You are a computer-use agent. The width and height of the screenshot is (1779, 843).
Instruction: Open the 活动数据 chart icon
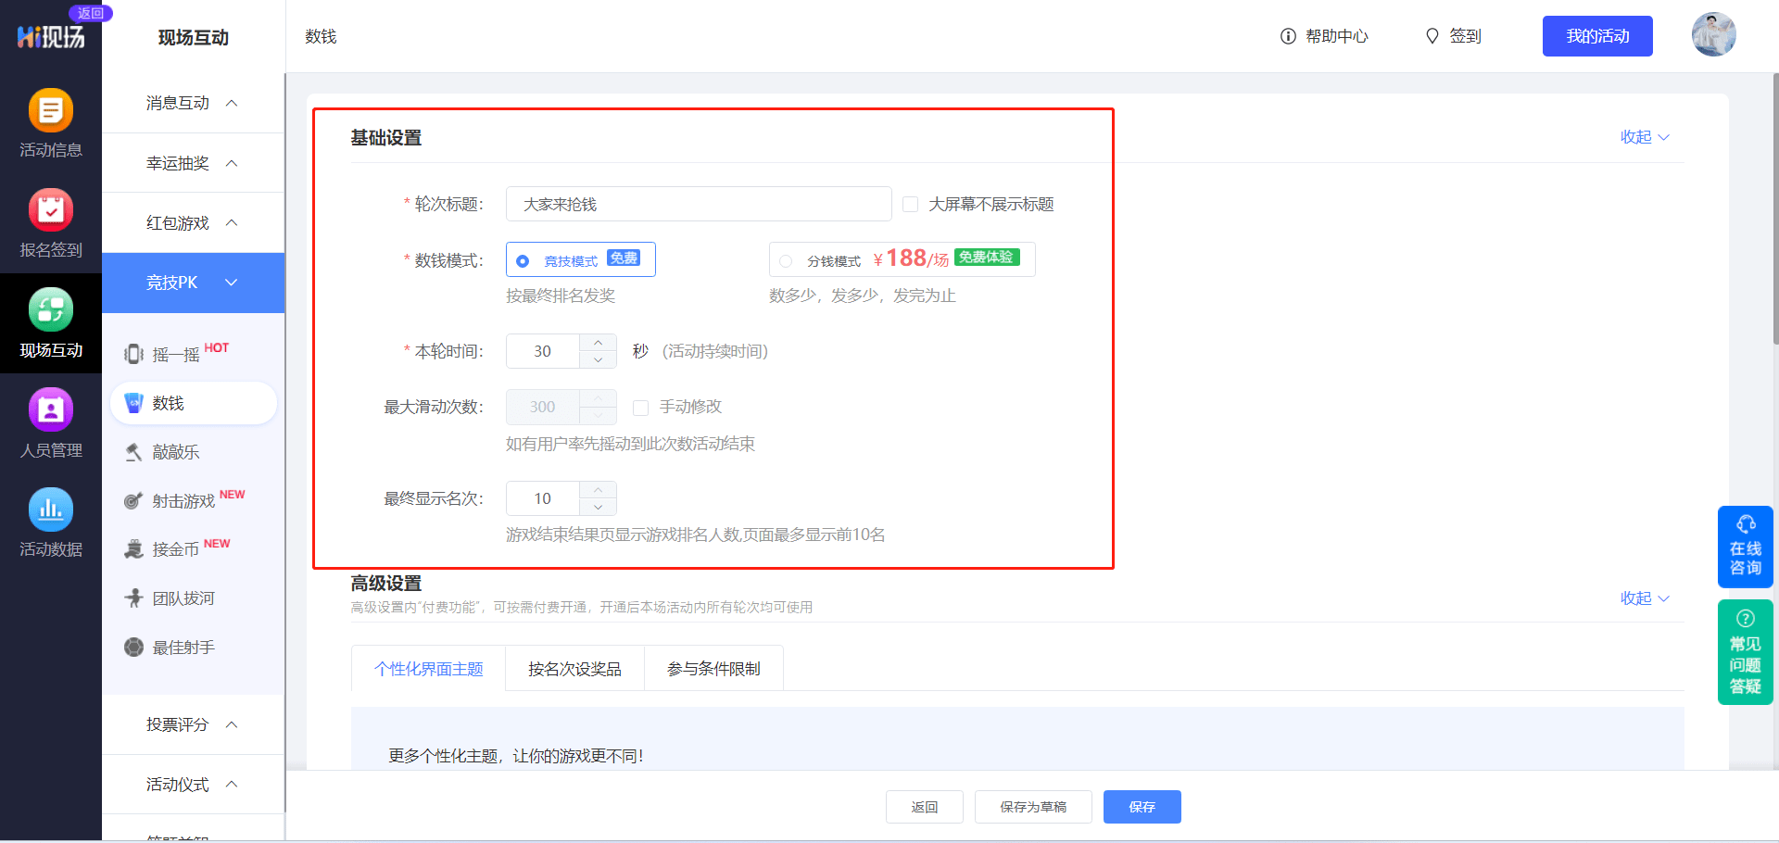pos(51,510)
